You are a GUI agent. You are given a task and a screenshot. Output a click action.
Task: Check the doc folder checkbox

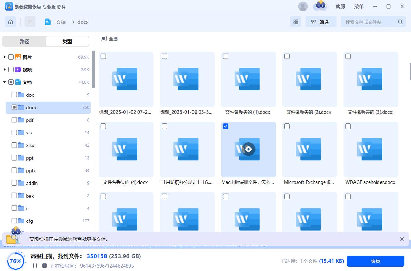tap(14, 95)
